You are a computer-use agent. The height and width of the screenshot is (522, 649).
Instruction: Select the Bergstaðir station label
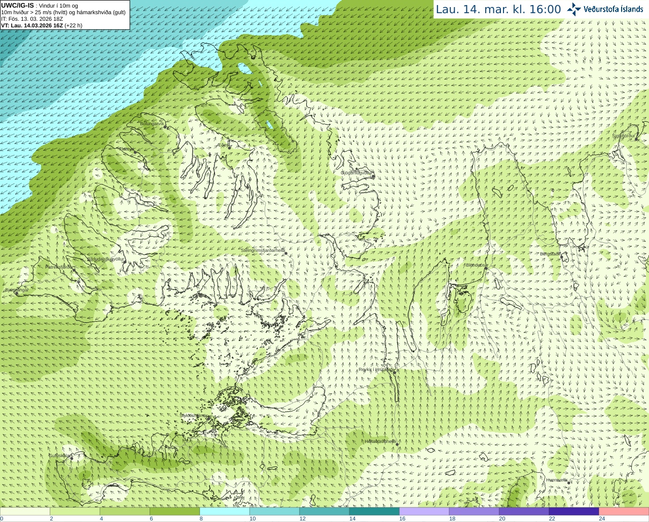point(550,254)
